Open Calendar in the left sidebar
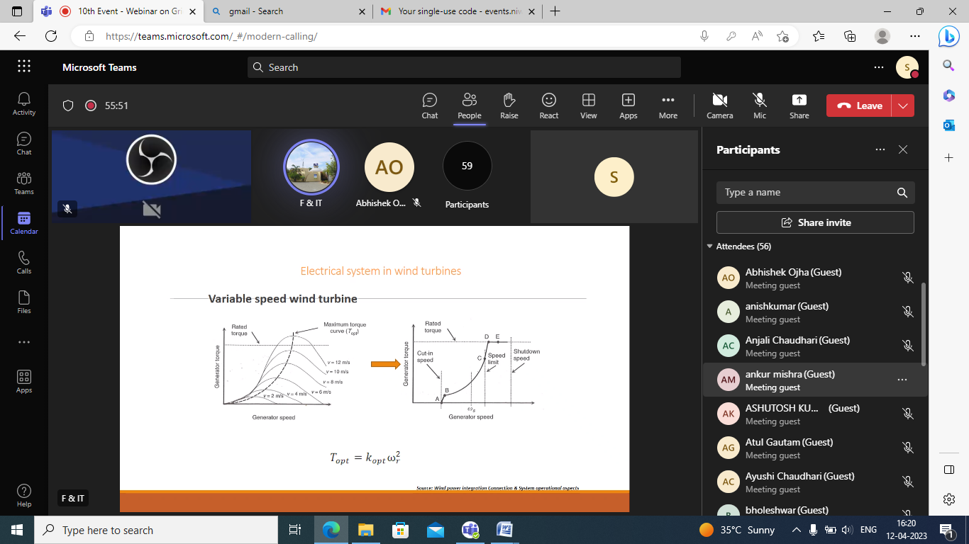The height and width of the screenshot is (544, 969). pyautogui.click(x=24, y=222)
